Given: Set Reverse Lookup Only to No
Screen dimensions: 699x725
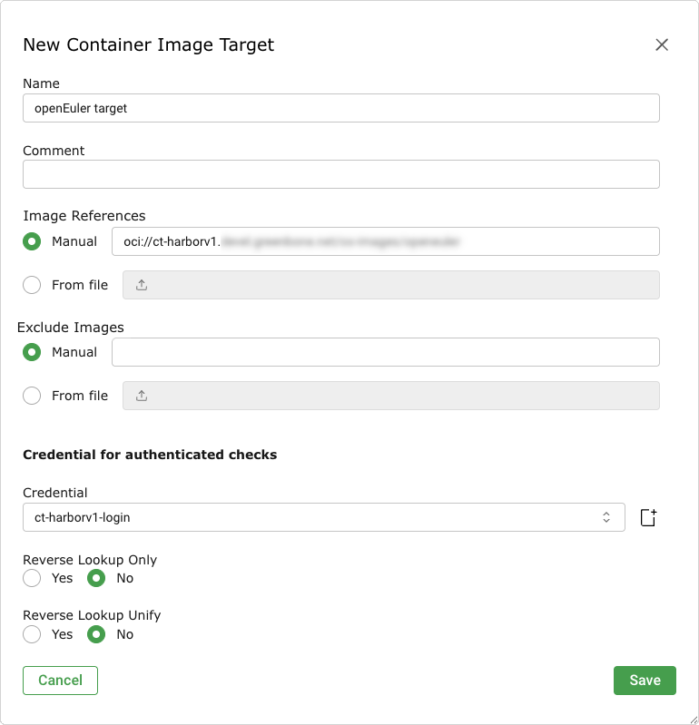Looking at the screenshot, I should point(95,578).
